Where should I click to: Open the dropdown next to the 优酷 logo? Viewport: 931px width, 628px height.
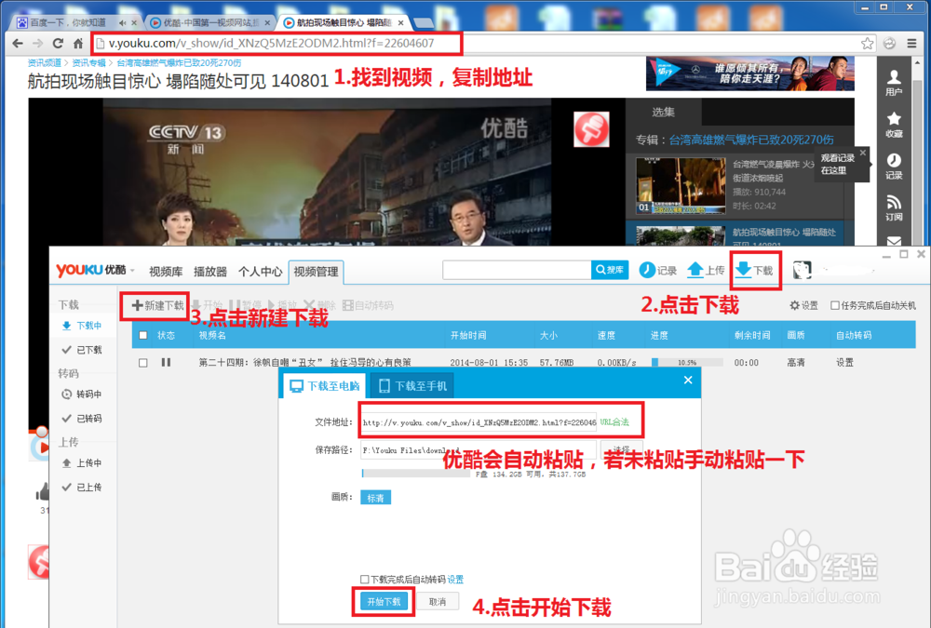(133, 270)
